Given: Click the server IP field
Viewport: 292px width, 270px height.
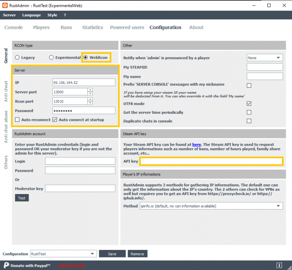Looking at the screenshot, I should click(84, 82).
